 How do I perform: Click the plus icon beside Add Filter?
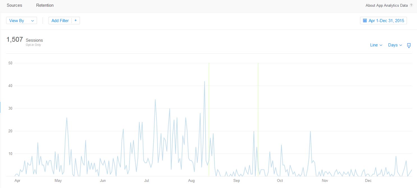(x=76, y=20)
